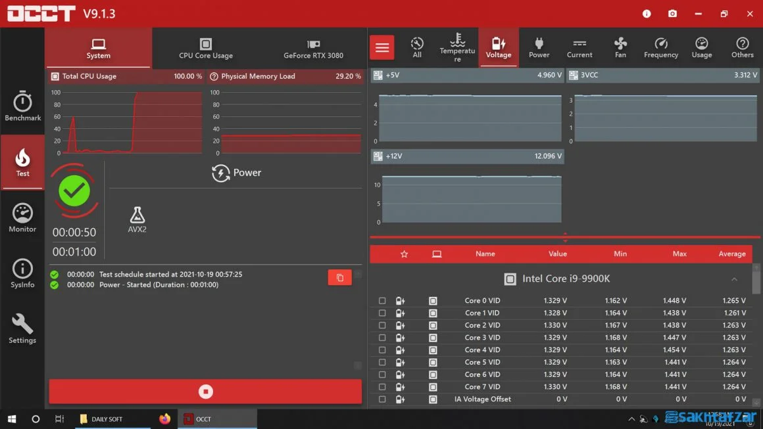This screenshot has height=429, width=763.
Task: Open the Windows Start menu
Action: click(x=12, y=418)
